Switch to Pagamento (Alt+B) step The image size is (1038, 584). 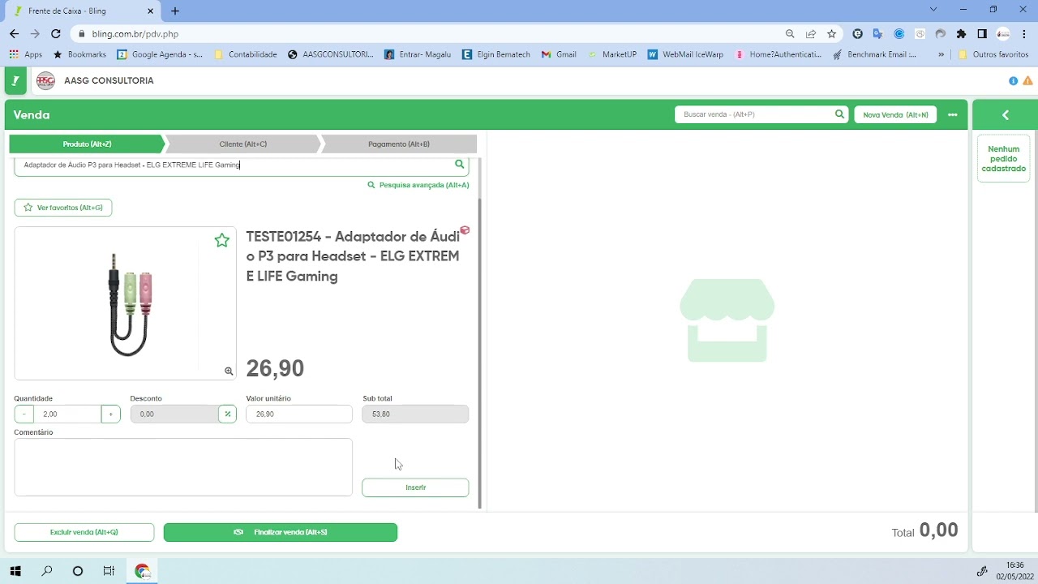click(x=399, y=144)
